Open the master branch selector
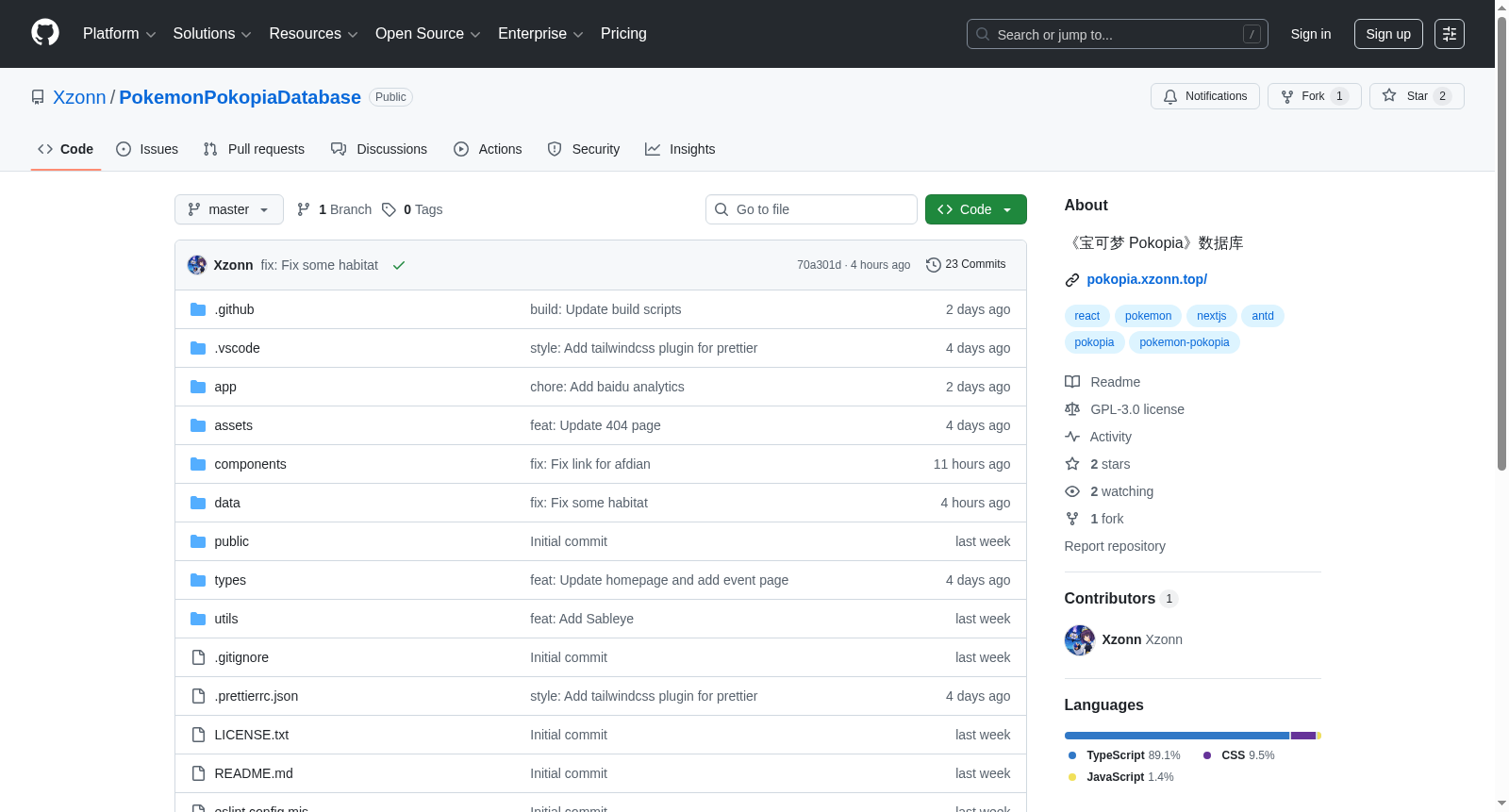The height and width of the screenshot is (812, 1509). click(x=229, y=209)
